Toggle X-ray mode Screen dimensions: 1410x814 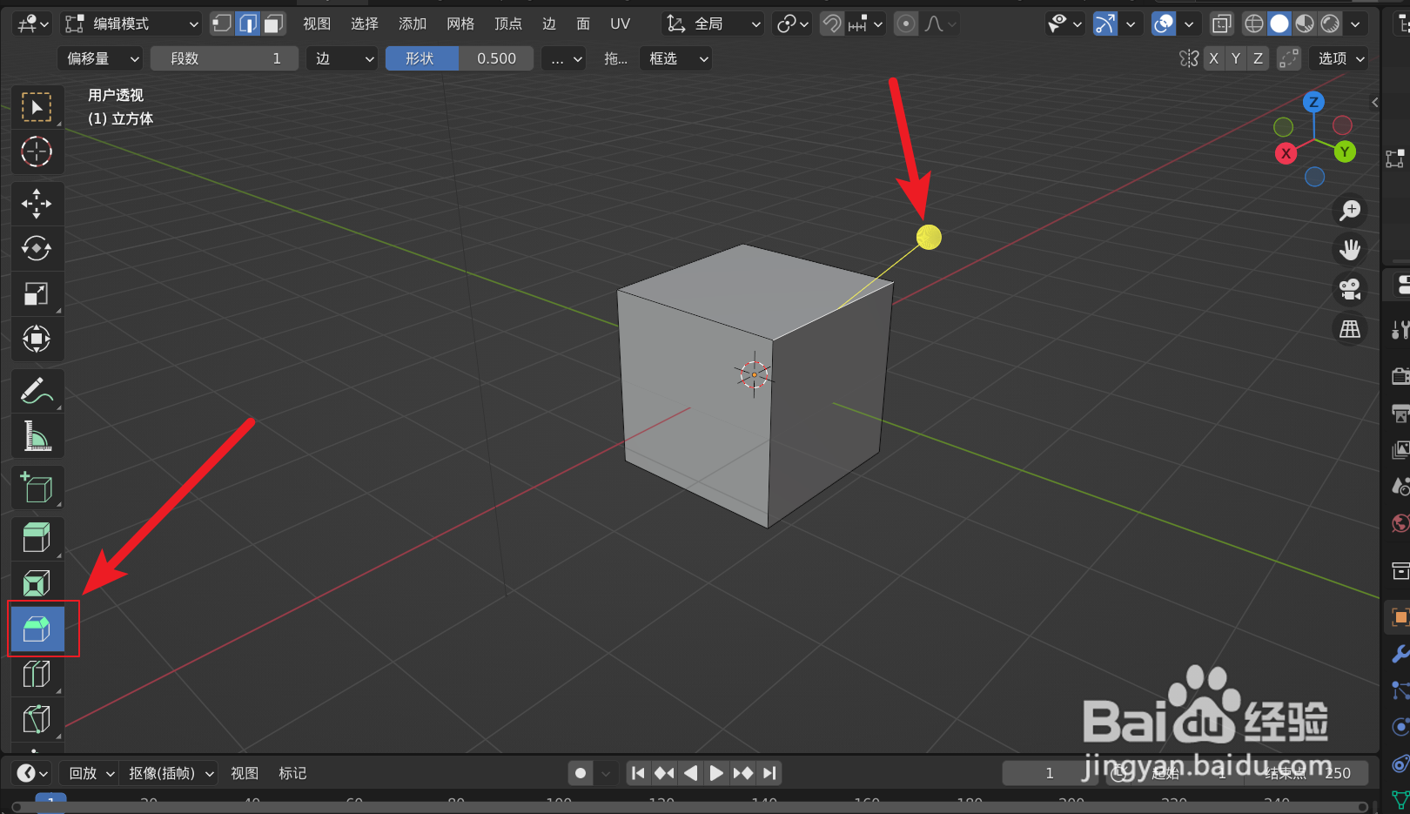click(x=1222, y=24)
